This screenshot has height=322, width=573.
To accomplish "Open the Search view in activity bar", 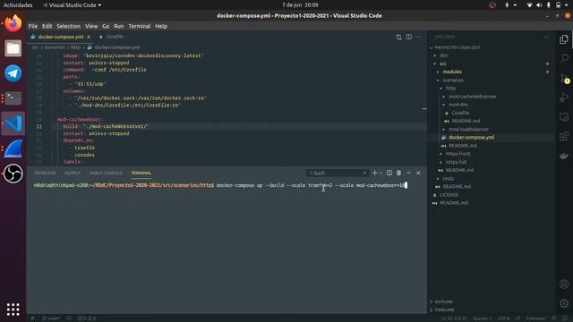I will [564, 58].
